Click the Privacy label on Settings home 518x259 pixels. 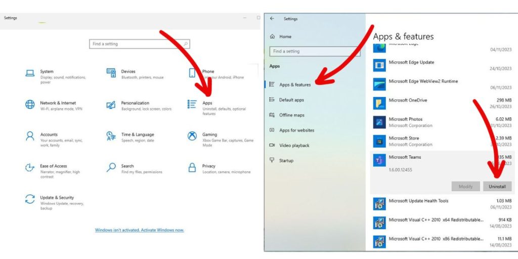coord(209,166)
